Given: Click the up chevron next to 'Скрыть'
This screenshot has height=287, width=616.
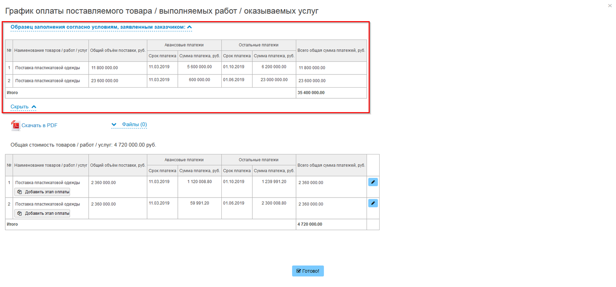Looking at the screenshot, I should click(x=34, y=107).
